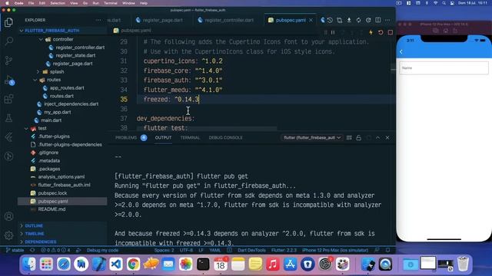Click the Flutter 2.2.3 status item

coord(284,251)
